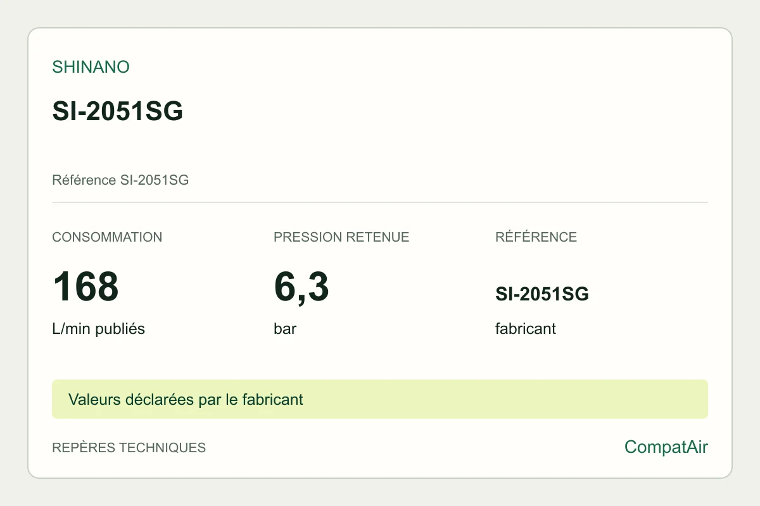Click the 'fabricant' caption

tap(526, 329)
